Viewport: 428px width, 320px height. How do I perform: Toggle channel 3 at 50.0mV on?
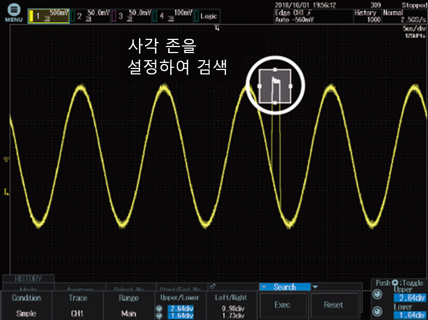pos(131,16)
